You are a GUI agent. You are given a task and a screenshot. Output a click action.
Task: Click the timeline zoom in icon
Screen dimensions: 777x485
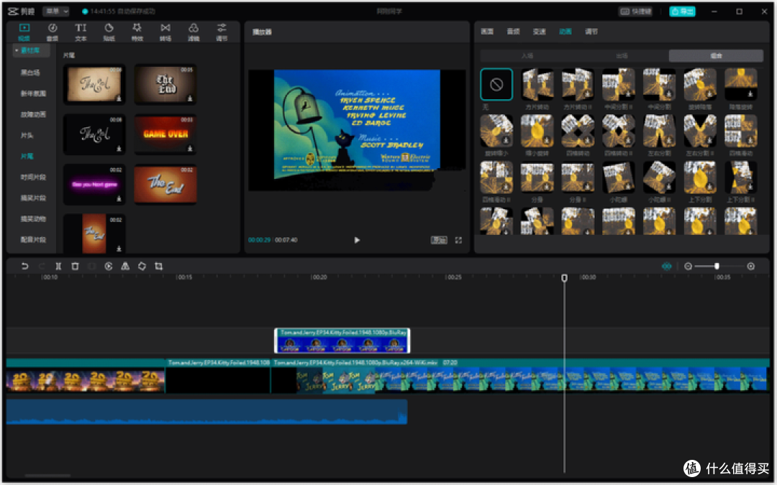tap(750, 267)
